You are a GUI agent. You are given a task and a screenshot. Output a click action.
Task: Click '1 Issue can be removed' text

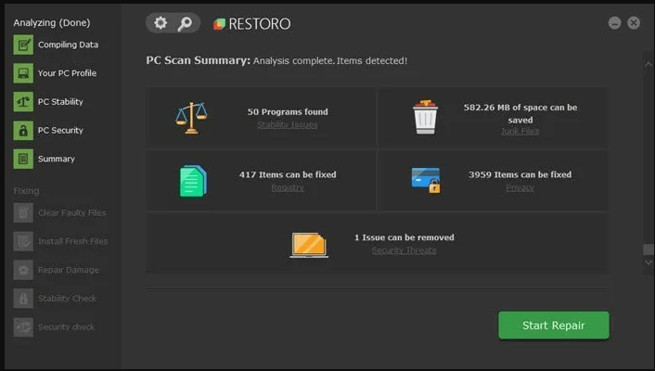click(405, 237)
